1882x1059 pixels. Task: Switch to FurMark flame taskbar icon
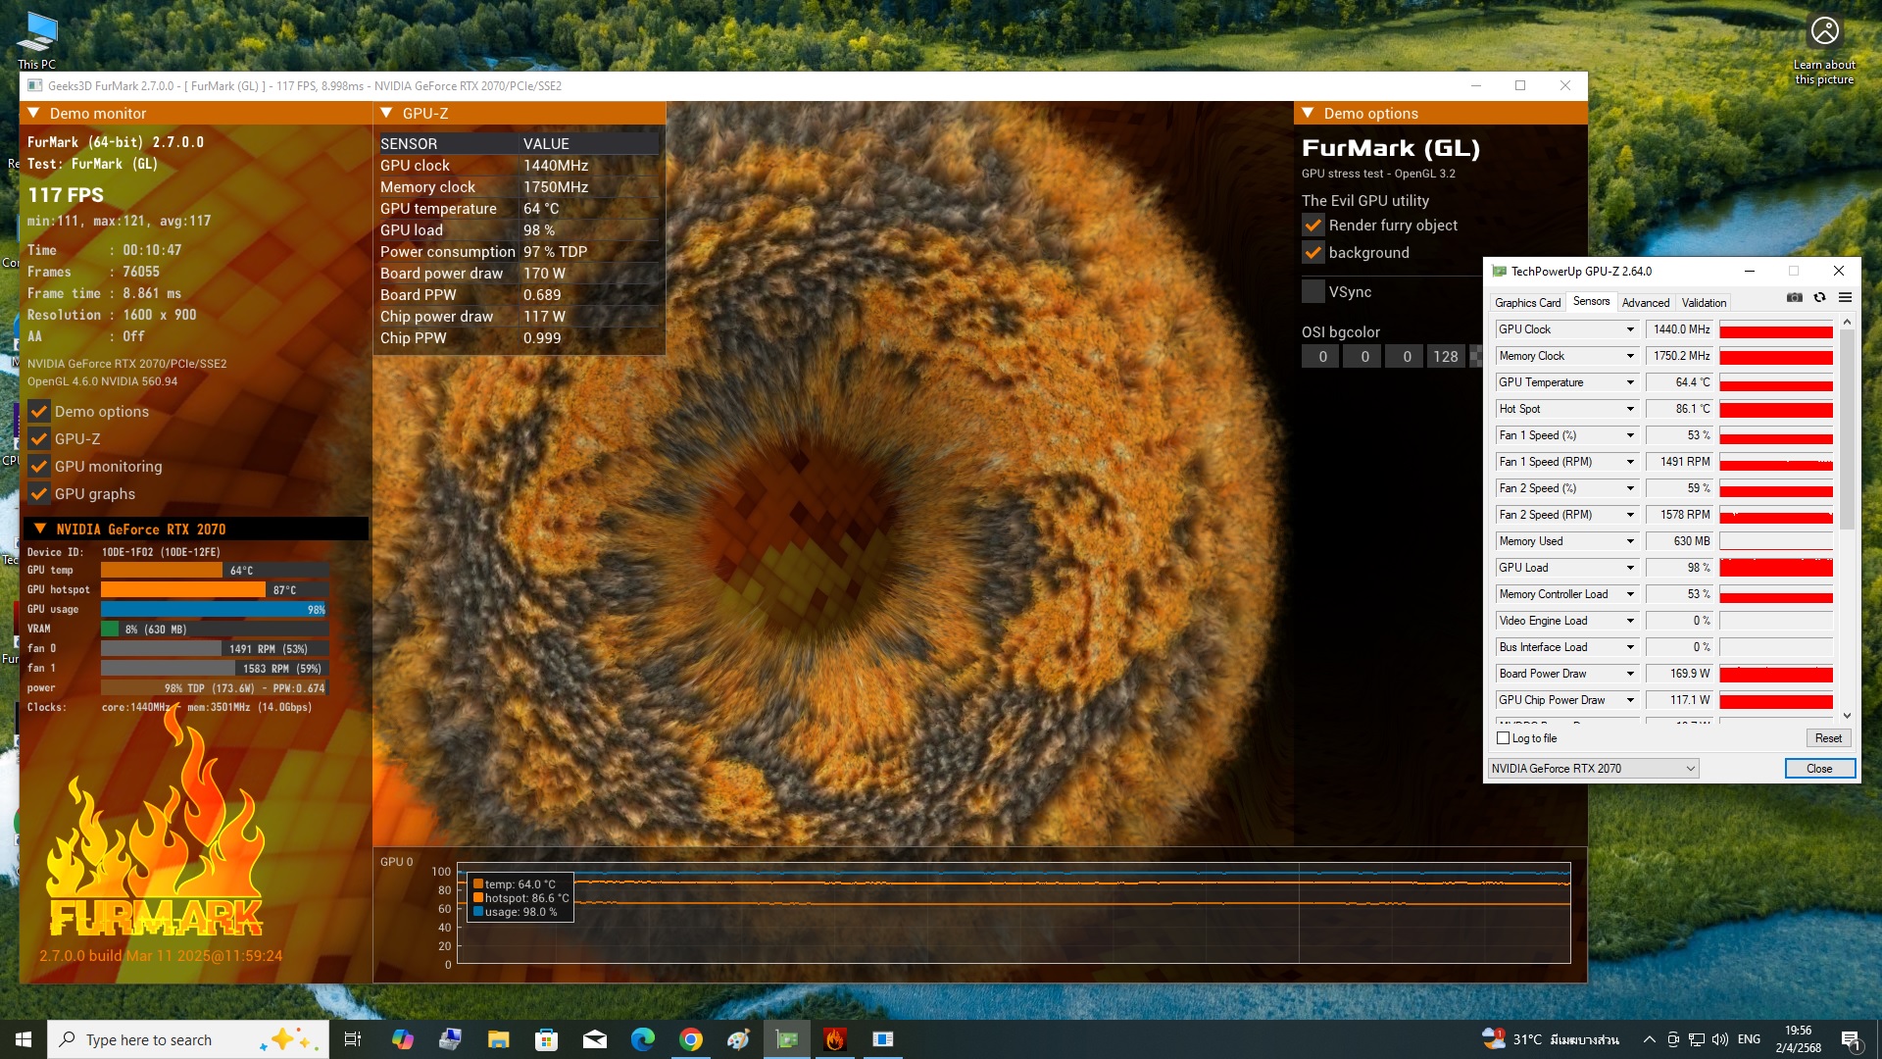pyautogui.click(x=834, y=1039)
